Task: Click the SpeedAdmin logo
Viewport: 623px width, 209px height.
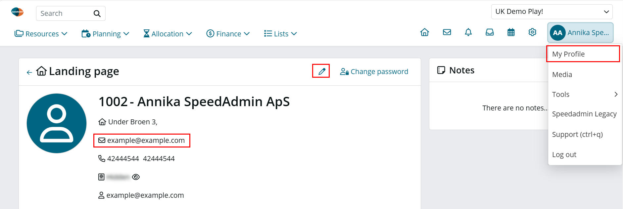Action: click(17, 12)
